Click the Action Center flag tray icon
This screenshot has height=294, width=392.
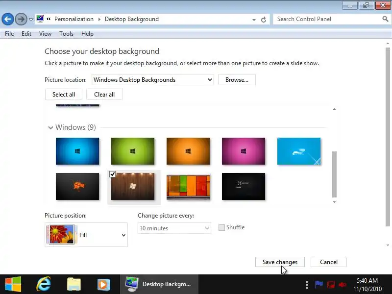(x=319, y=284)
